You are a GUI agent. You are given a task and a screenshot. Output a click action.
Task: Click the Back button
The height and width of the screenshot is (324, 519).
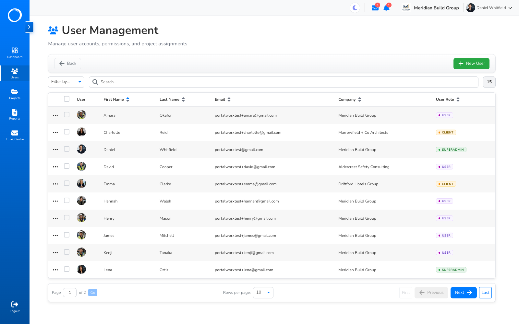pyautogui.click(x=67, y=64)
